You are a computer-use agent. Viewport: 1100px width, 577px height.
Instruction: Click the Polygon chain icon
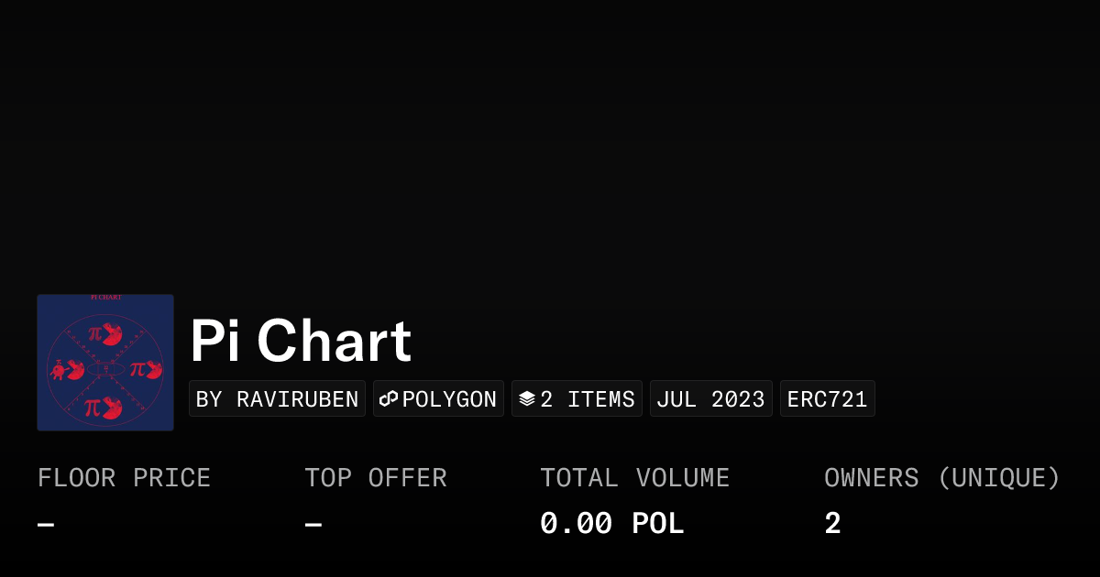pos(388,398)
